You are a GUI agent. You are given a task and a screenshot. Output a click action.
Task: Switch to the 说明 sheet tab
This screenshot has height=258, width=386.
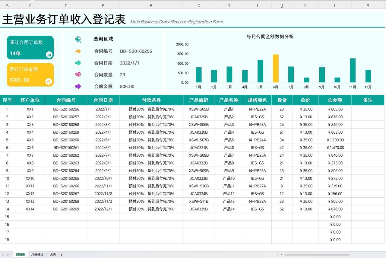click(52, 255)
